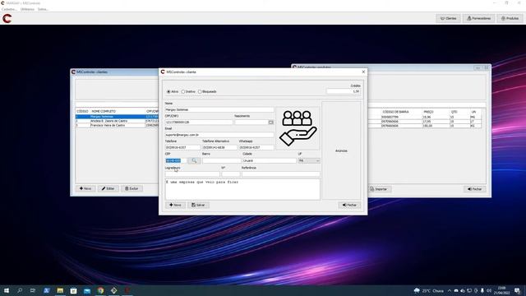Select the Inativo radio button

[x=183, y=91]
